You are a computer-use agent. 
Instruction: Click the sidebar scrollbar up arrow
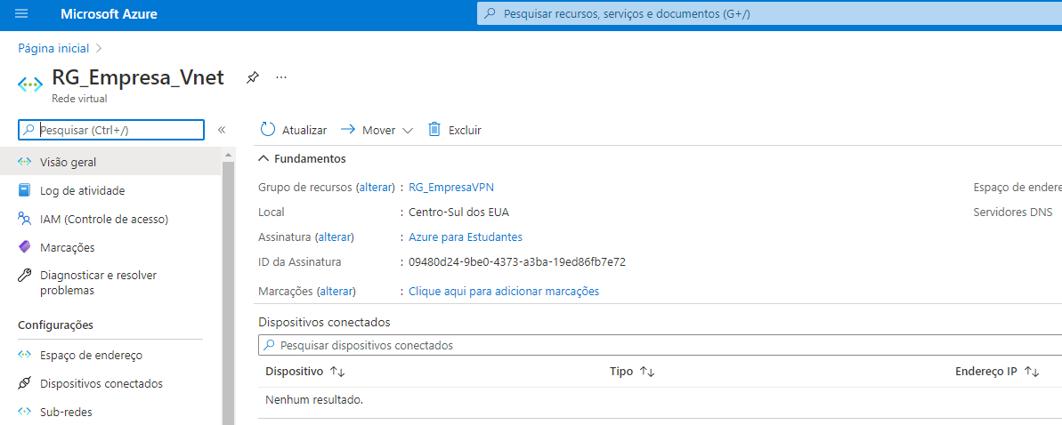pyautogui.click(x=228, y=155)
